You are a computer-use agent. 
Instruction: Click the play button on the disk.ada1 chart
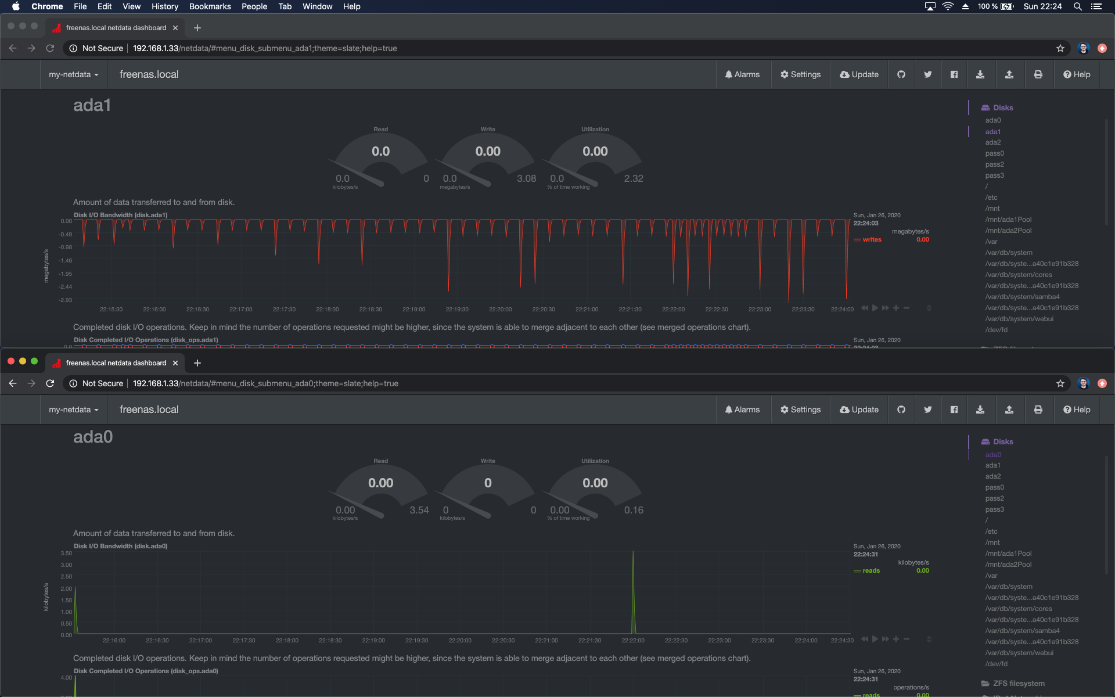coord(875,308)
